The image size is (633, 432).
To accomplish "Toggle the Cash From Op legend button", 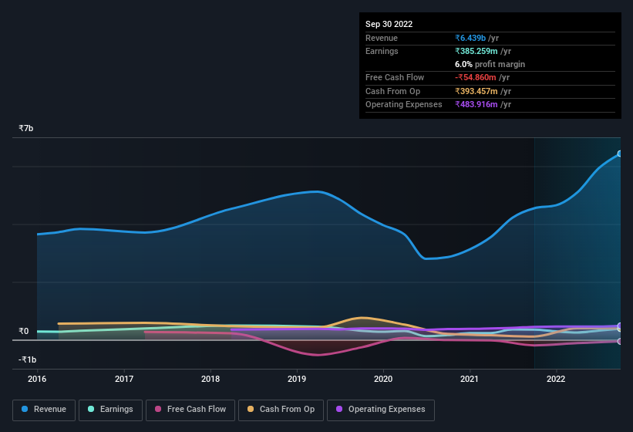I will [x=281, y=410].
